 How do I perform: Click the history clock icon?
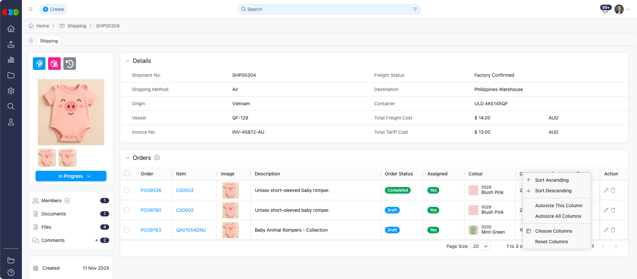tap(70, 64)
